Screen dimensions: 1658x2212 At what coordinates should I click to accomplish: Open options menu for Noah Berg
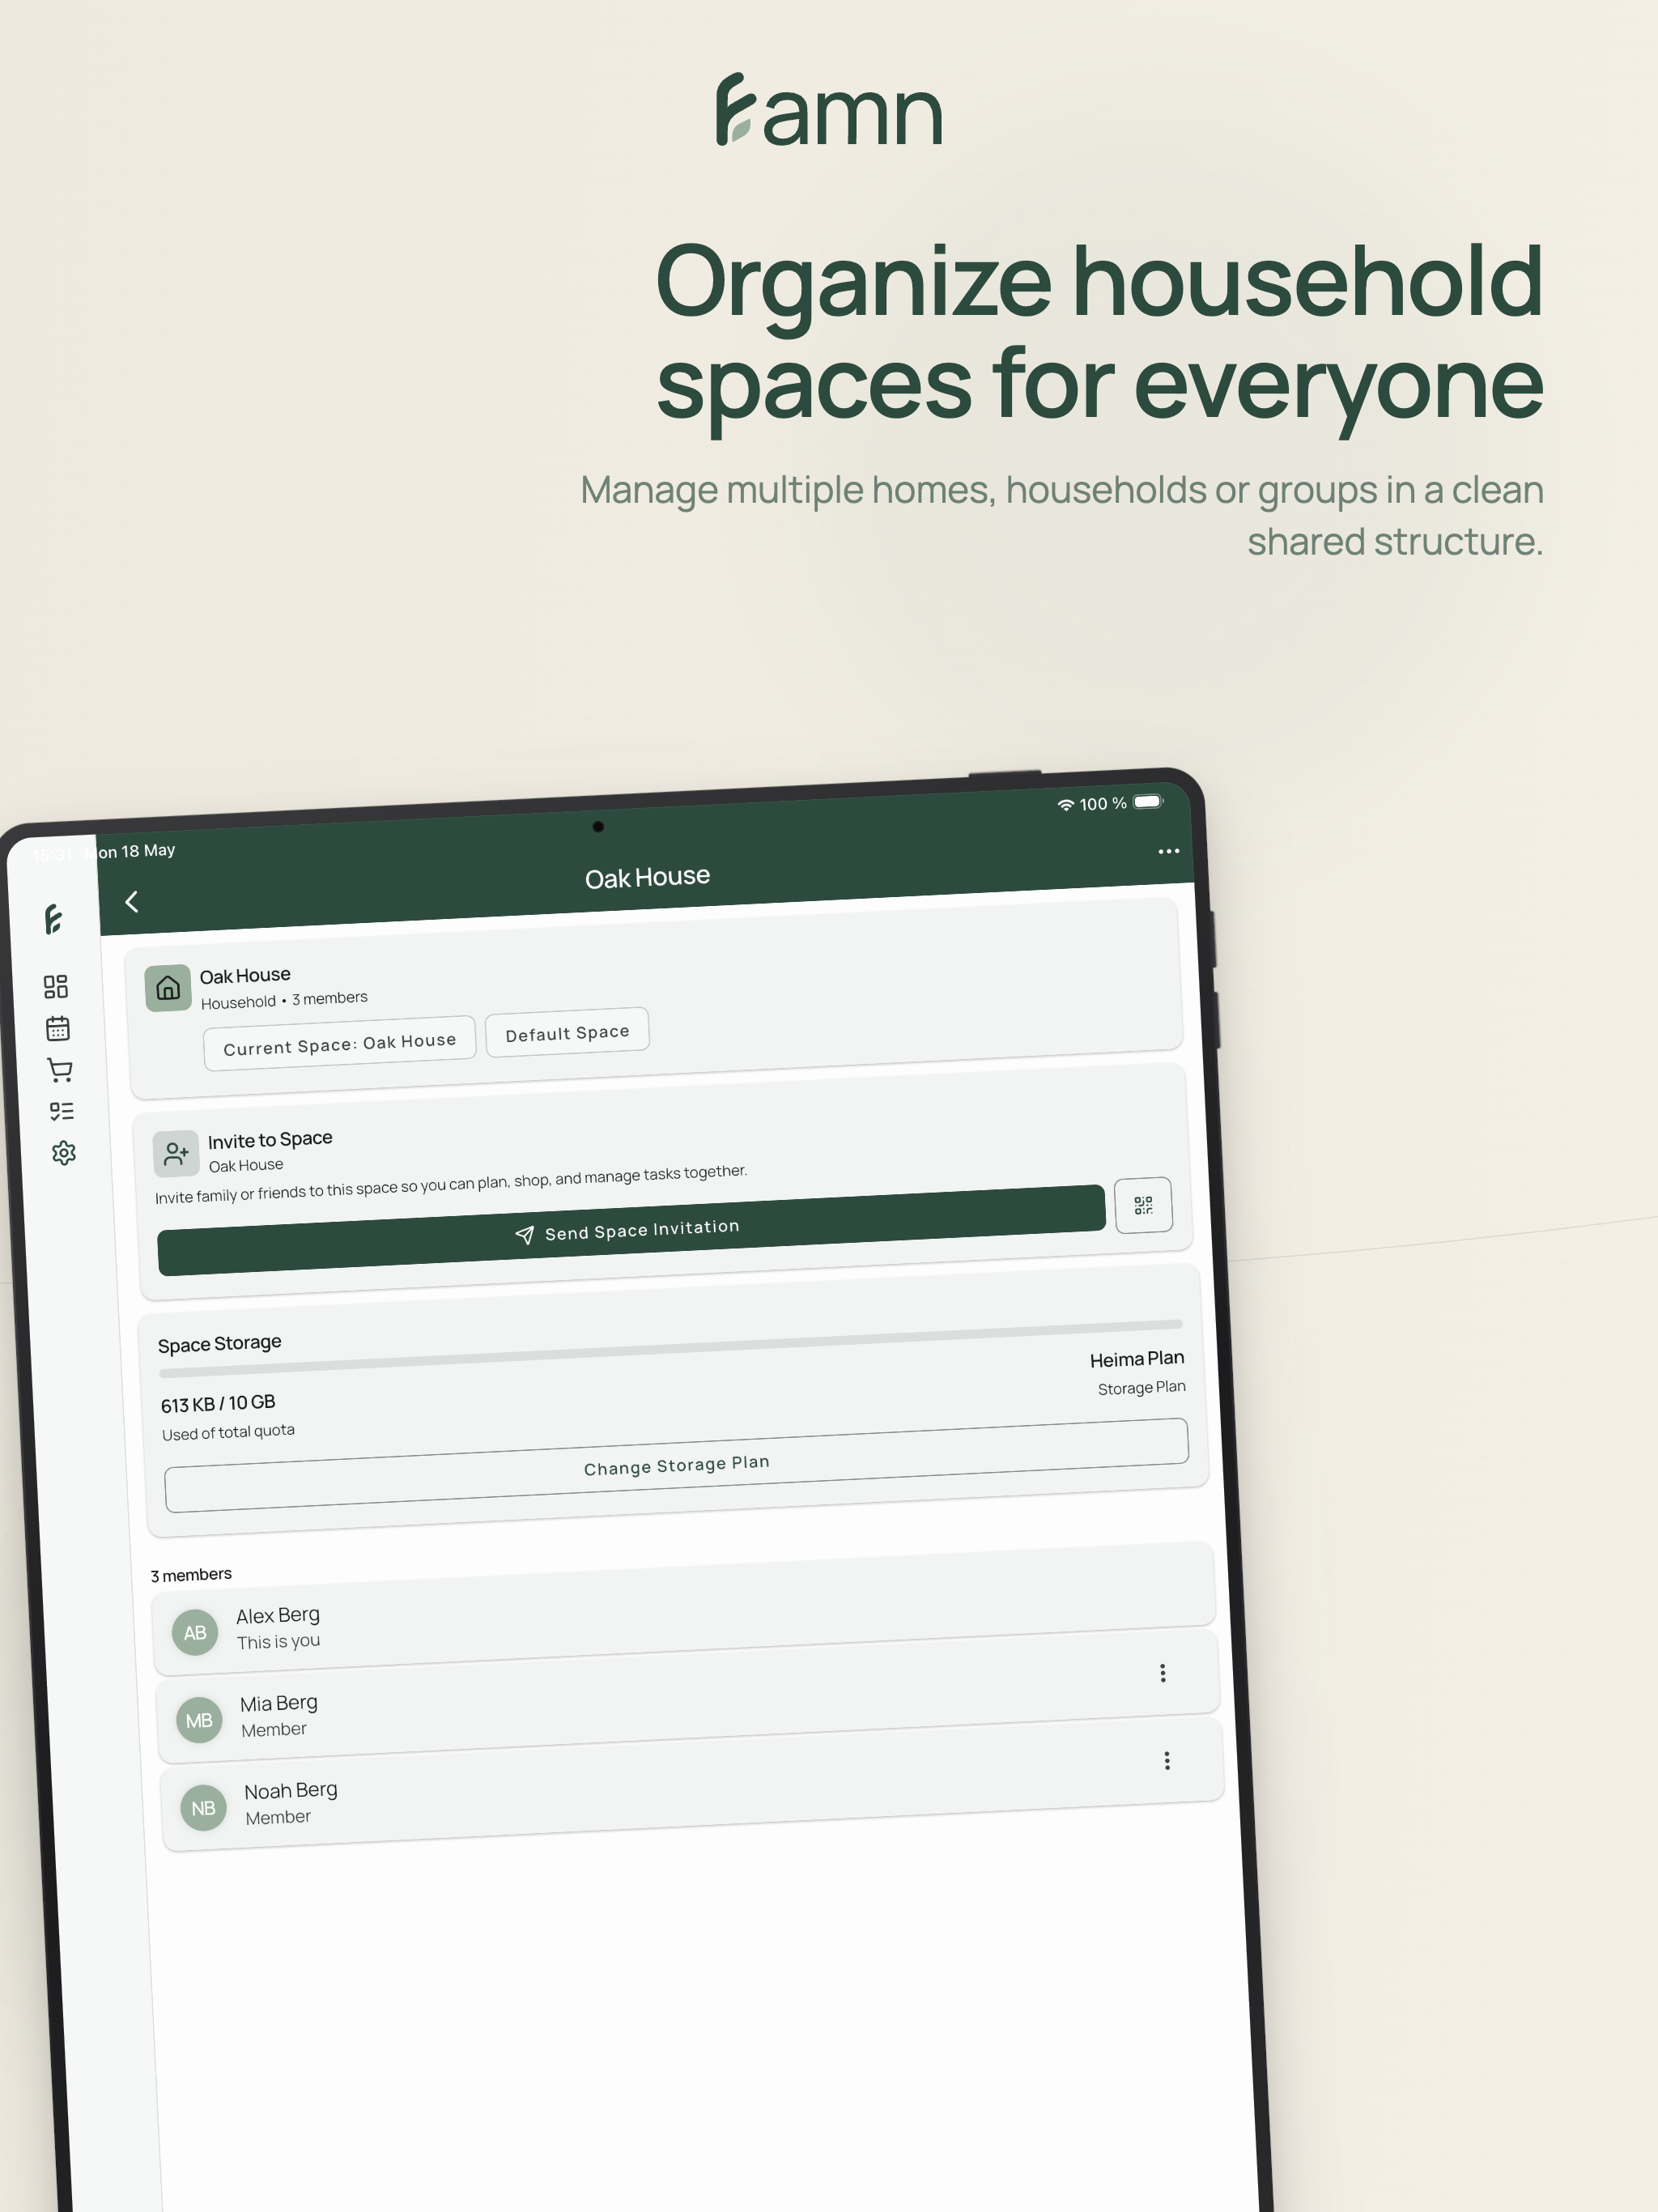1166,1760
